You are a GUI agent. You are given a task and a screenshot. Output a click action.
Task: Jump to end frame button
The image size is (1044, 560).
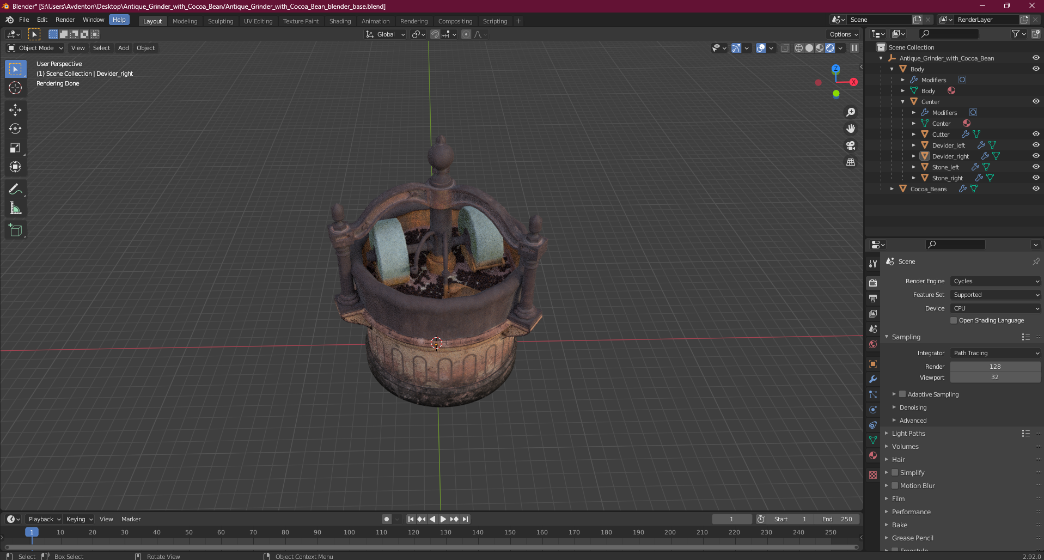(x=465, y=519)
